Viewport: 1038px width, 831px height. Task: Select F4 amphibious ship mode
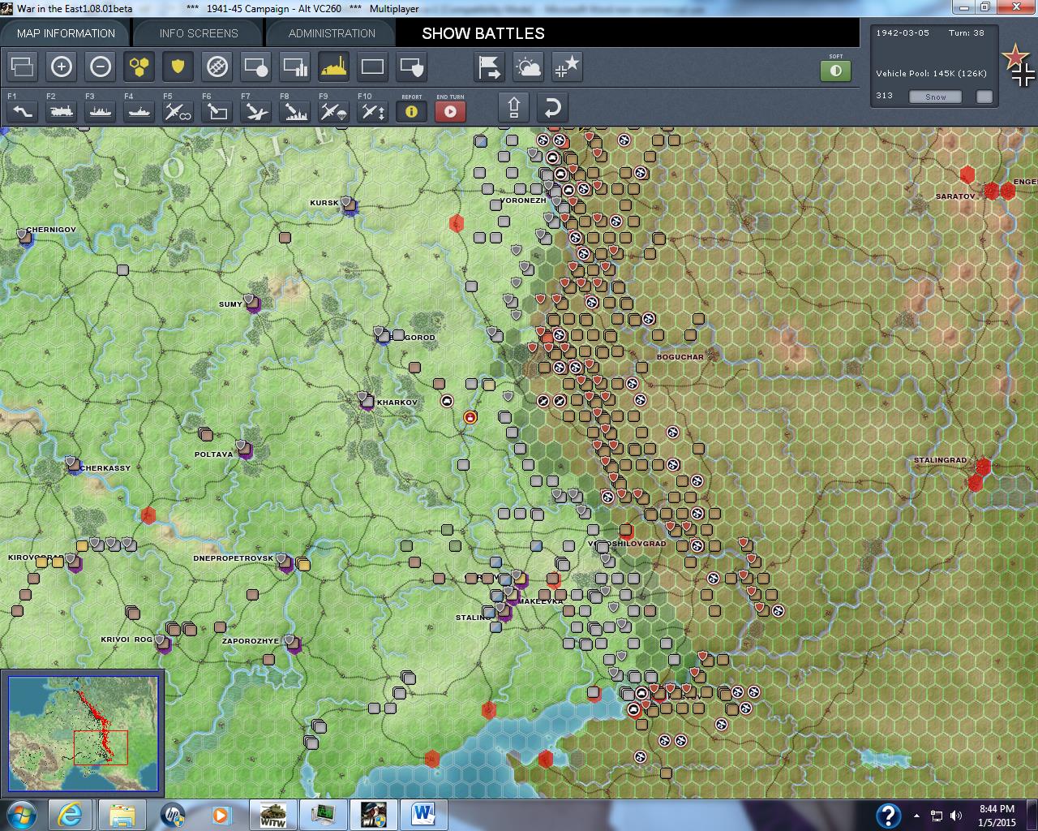pyautogui.click(x=139, y=111)
